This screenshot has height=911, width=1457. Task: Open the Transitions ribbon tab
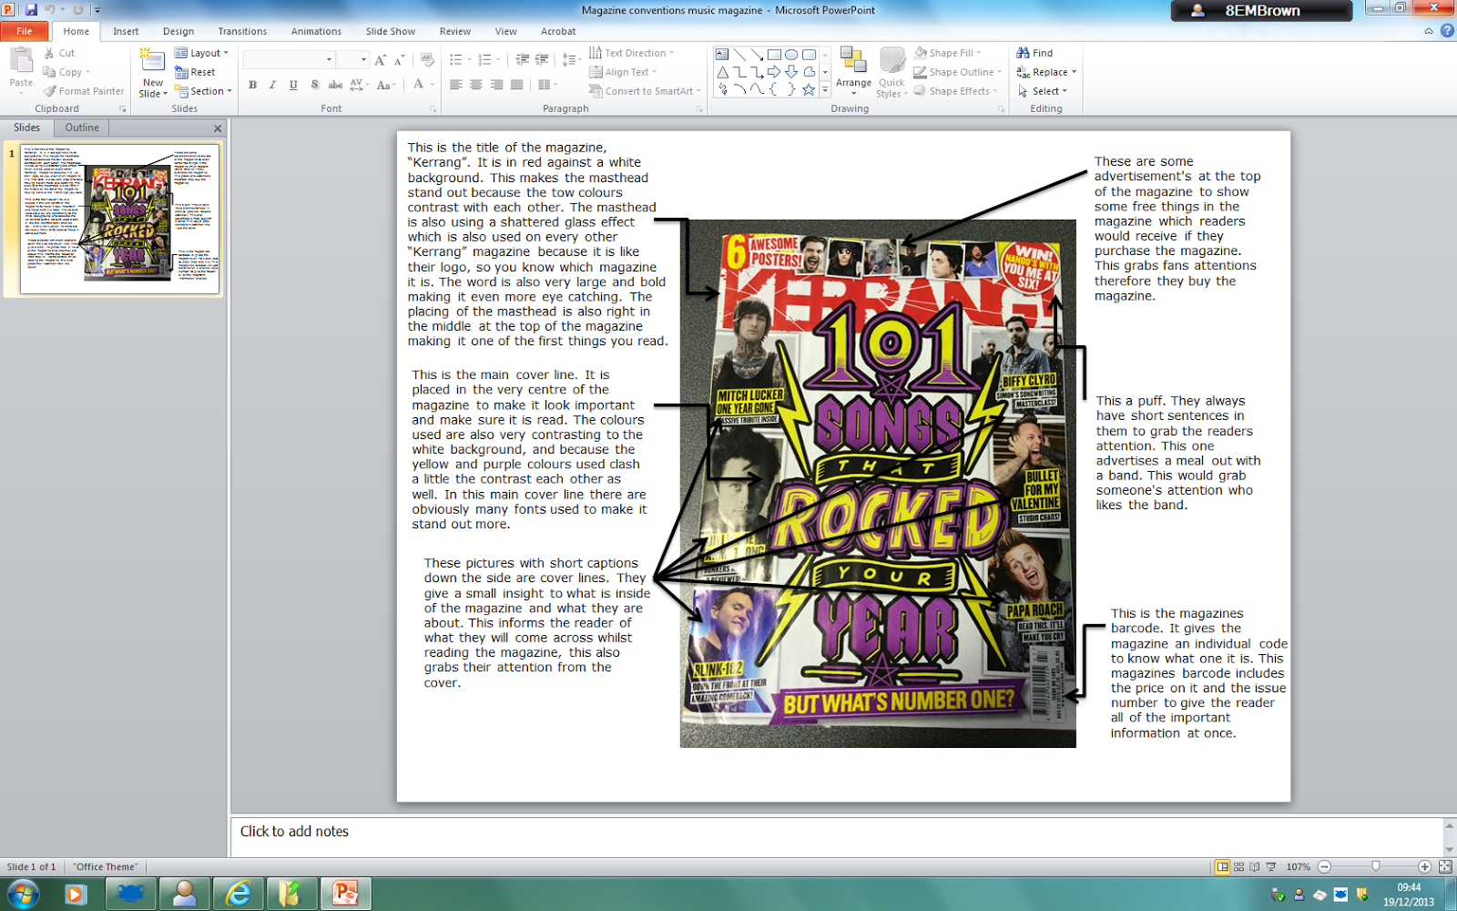pyautogui.click(x=241, y=30)
